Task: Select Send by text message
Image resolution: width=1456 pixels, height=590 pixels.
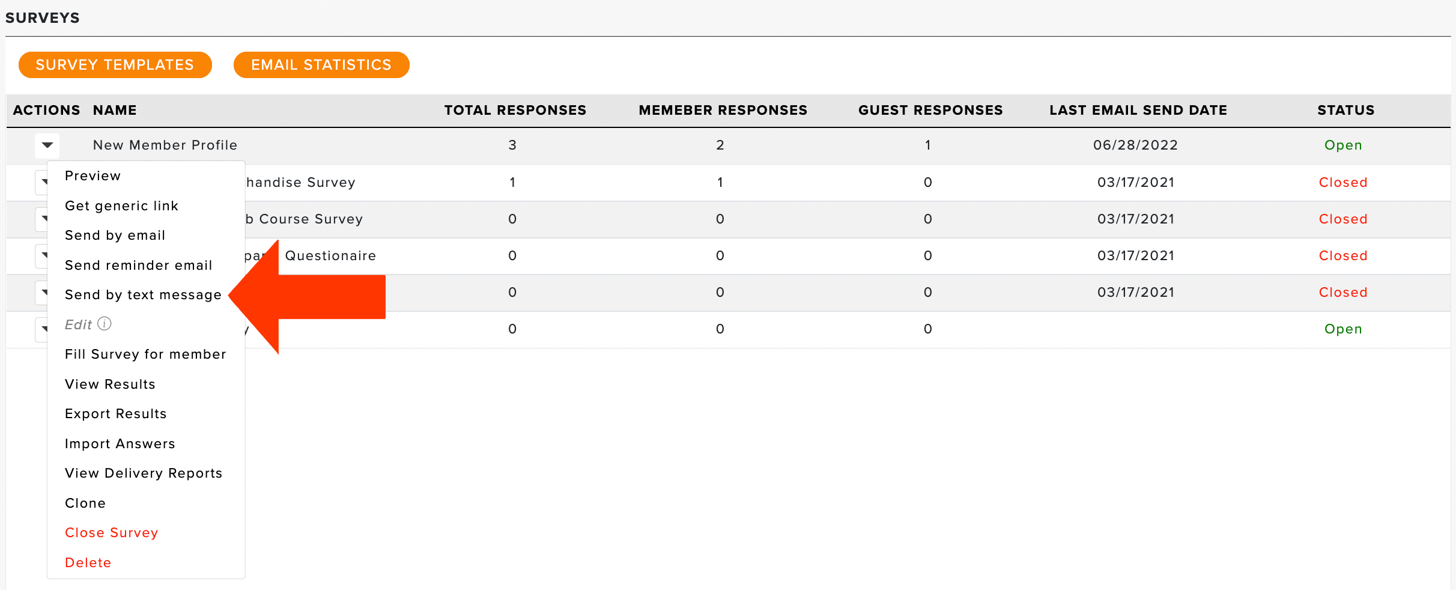Action: (x=144, y=295)
